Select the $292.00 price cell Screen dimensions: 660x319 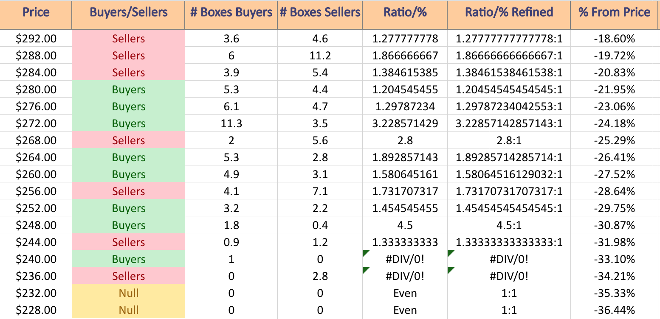36,39
